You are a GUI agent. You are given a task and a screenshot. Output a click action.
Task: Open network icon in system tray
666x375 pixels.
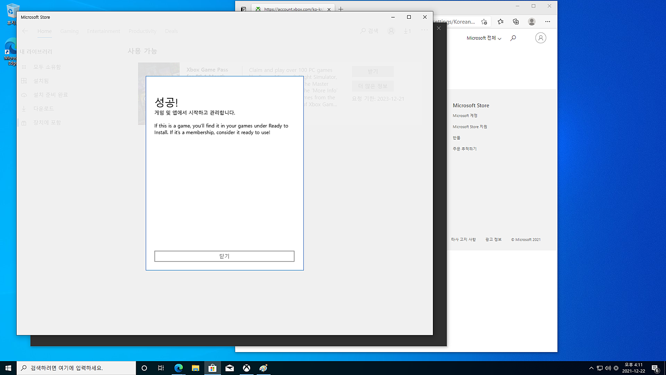pyautogui.click(x=600, y=368)
